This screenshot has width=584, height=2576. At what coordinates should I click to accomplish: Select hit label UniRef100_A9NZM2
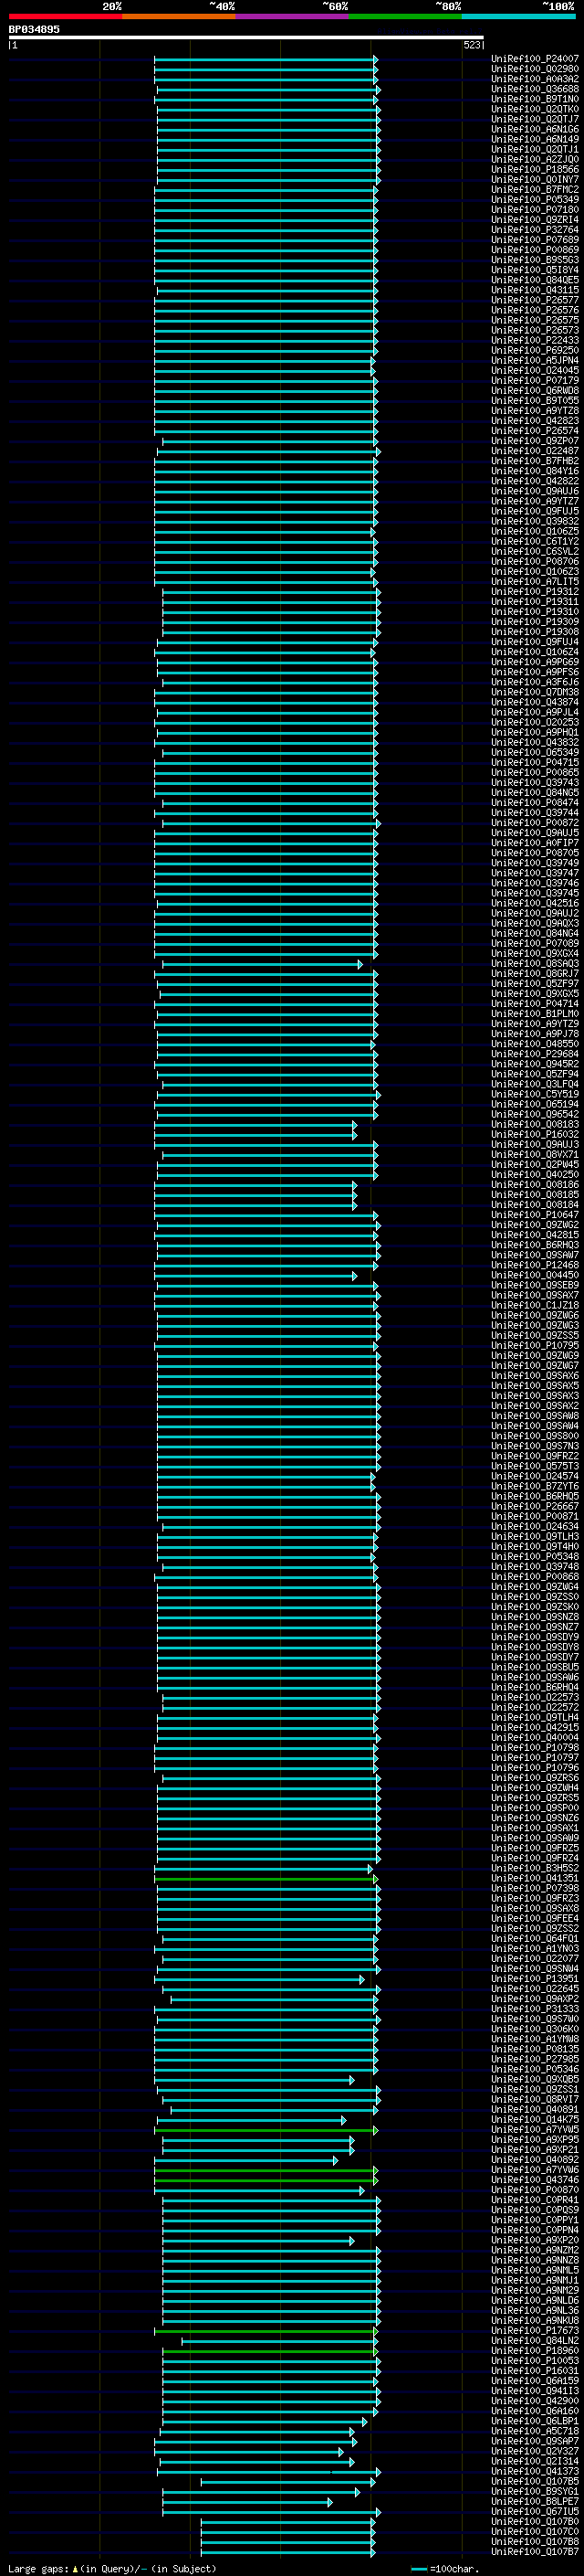pos(535,2250)
